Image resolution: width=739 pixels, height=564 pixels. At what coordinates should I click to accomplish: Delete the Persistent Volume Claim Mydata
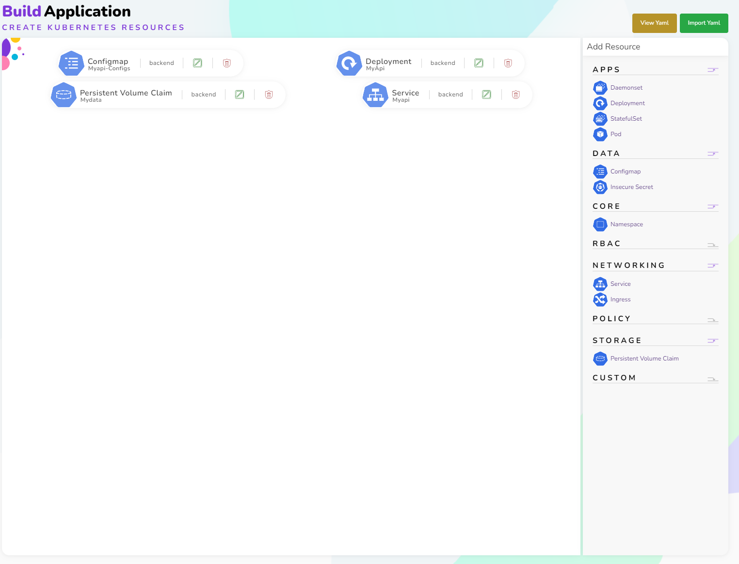coord(269,94)
